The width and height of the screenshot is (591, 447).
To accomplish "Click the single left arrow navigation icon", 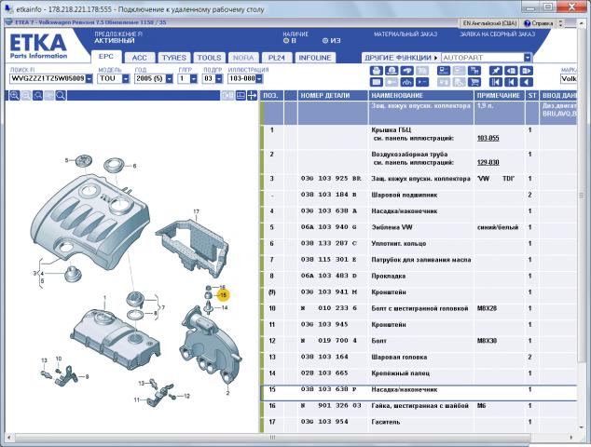I will click(526, 82).
